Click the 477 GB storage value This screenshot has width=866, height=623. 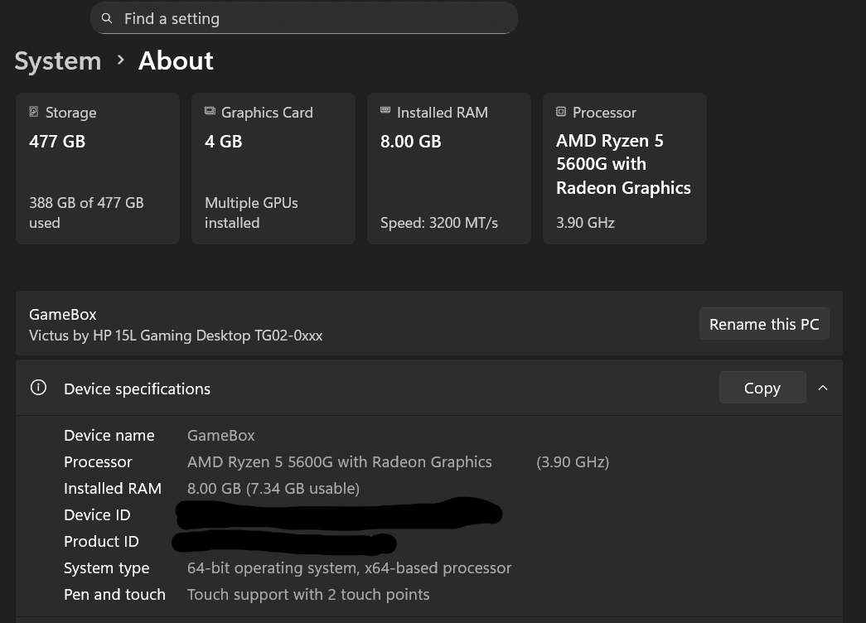[x=57, y=142]
